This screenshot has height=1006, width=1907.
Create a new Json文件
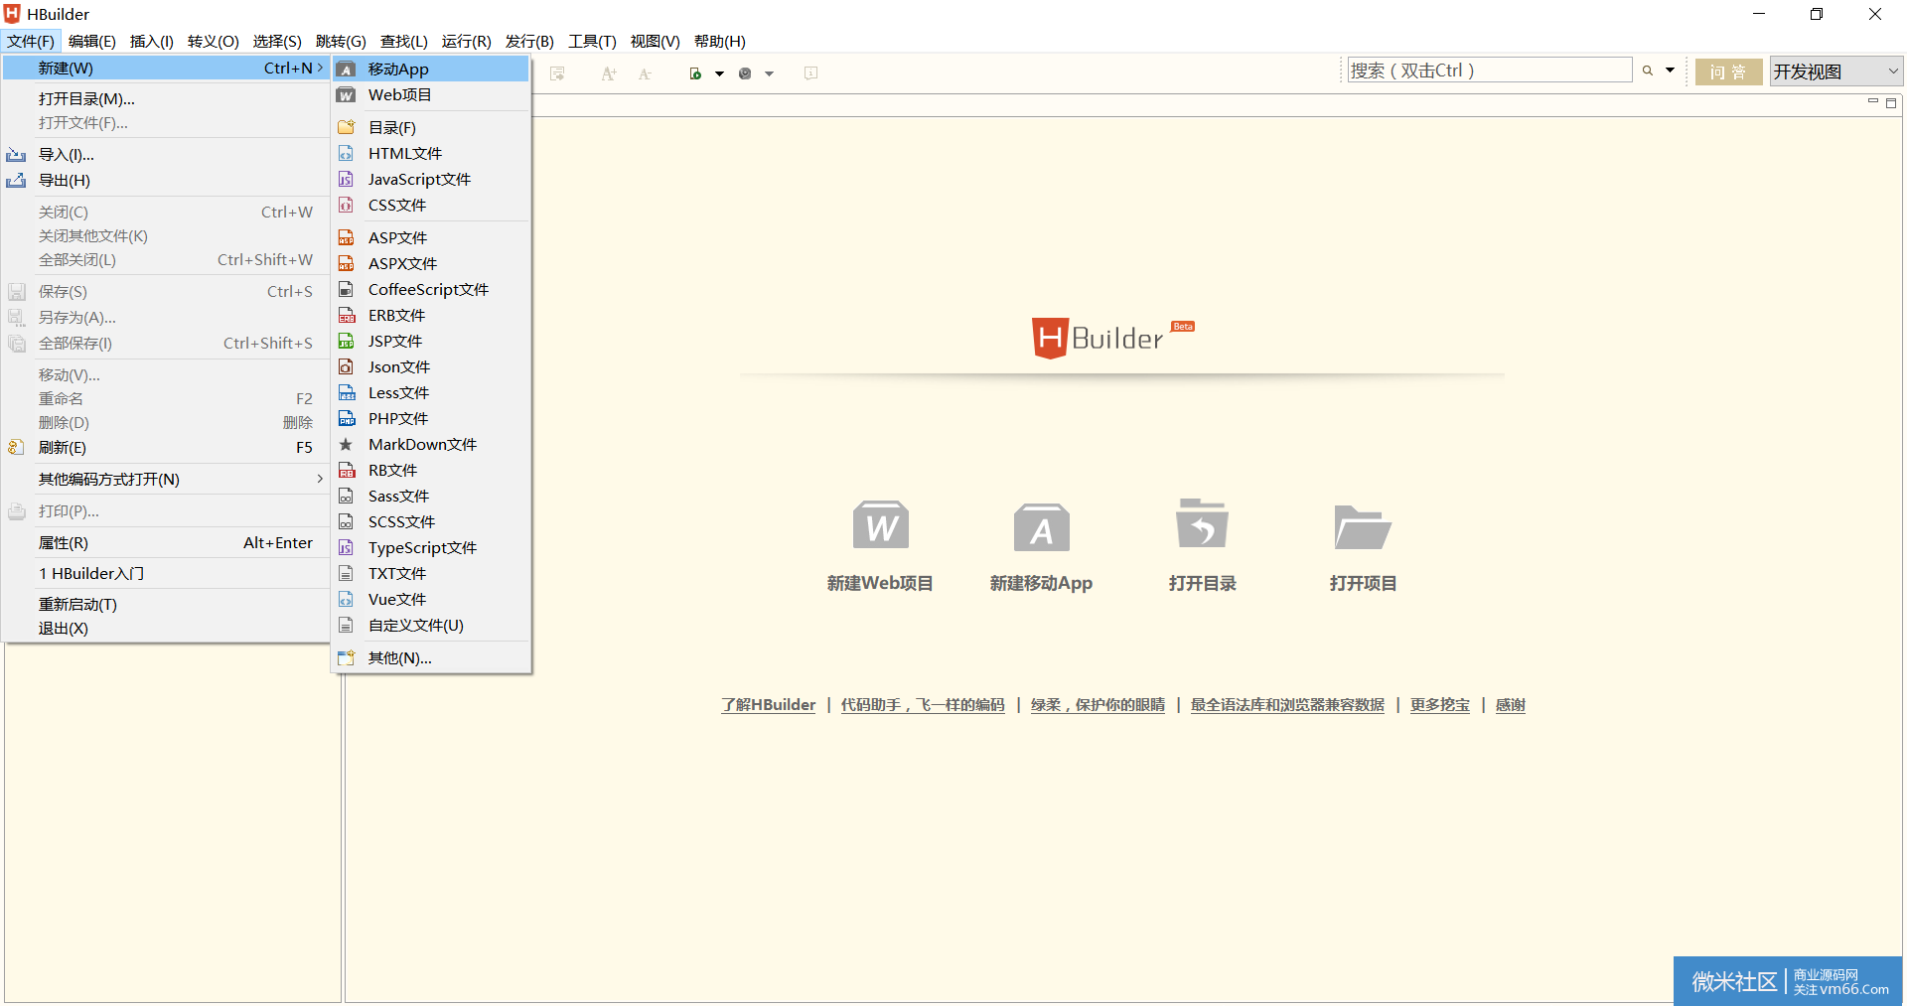[x=431, y=366]
